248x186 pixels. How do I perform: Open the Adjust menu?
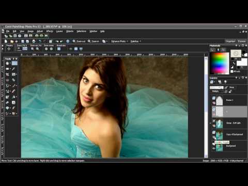tap(40, 32)
